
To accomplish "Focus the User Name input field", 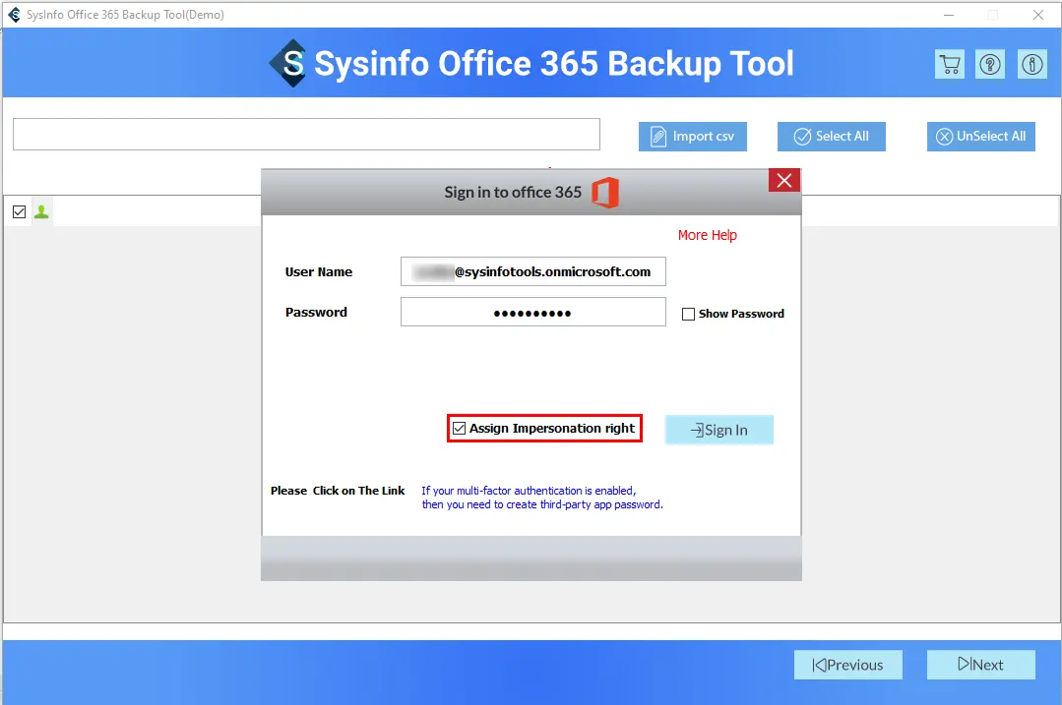I will [533, 271].
